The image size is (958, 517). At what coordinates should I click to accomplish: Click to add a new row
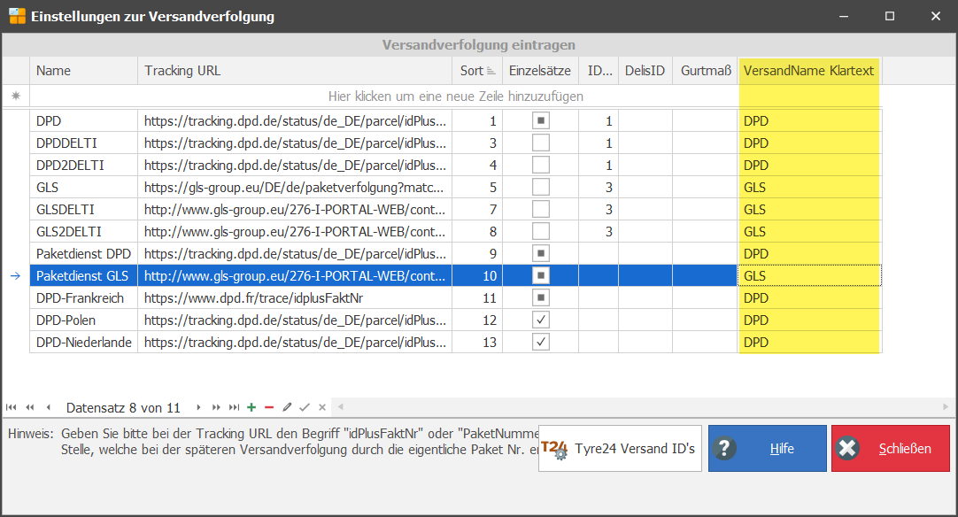[456, 96]
